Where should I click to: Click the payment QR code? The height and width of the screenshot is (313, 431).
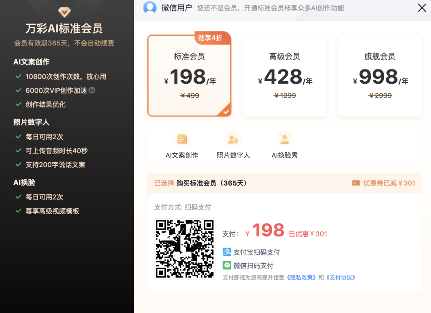185,249
